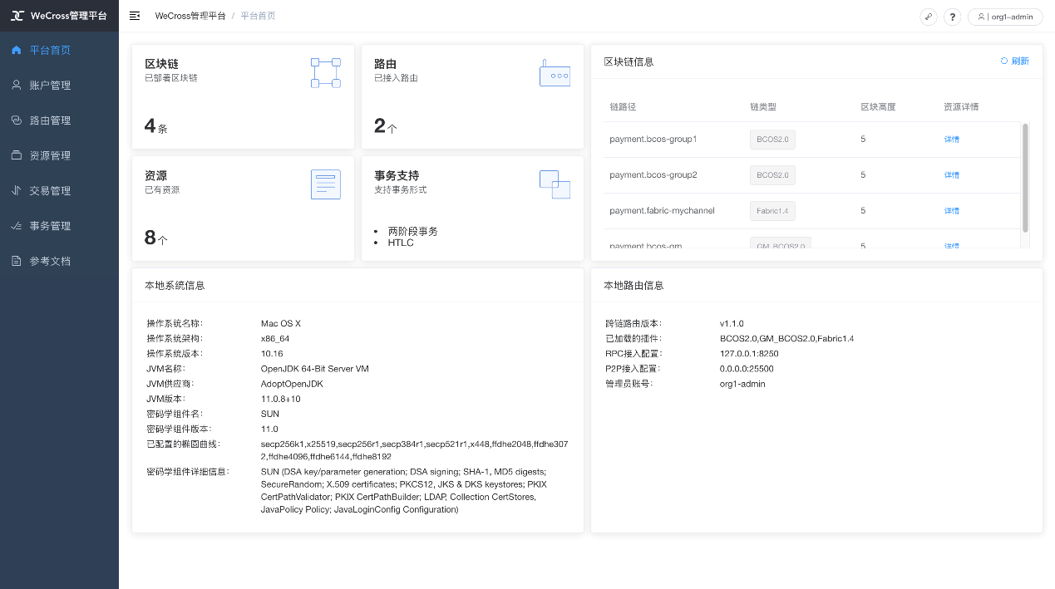
Task: Click the 8个 resource count
Action: [x=156, y=238]
